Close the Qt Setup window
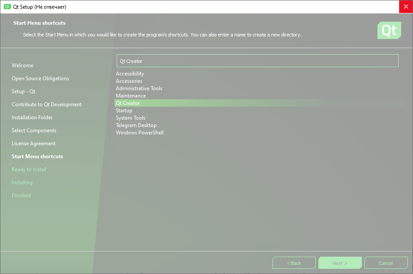The image size is (413, 274). click(406, 7)
